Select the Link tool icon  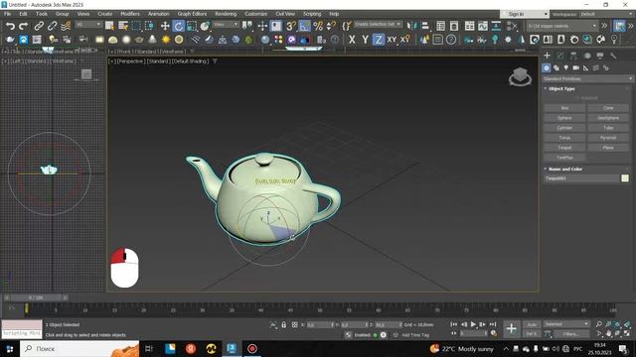coord(39,26)
